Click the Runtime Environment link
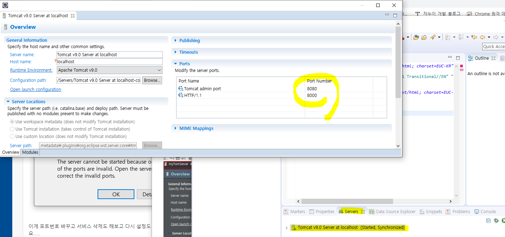The width and height of the screenshot is (505, 237). click(x=31, y=70)
